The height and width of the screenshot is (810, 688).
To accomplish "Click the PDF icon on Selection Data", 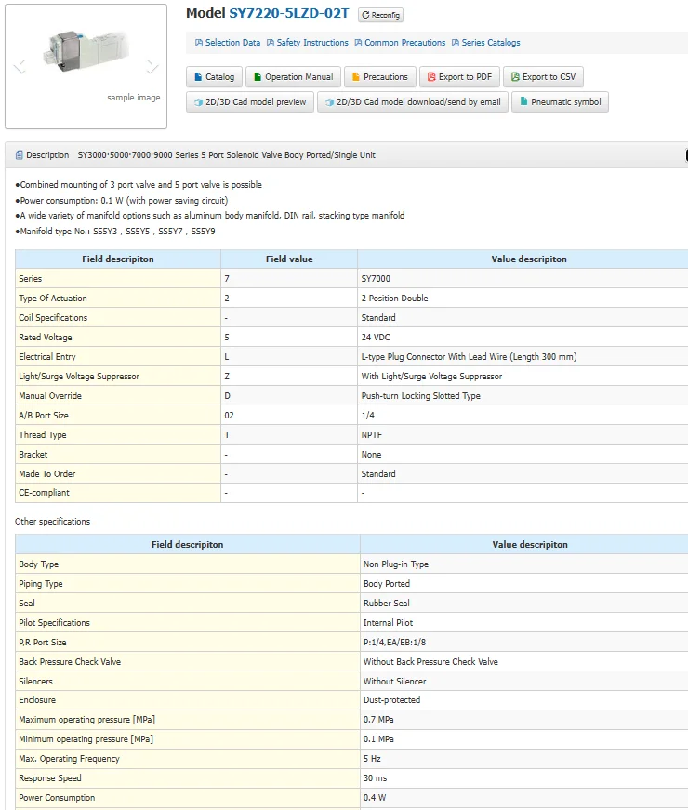I will click(199, 43).
